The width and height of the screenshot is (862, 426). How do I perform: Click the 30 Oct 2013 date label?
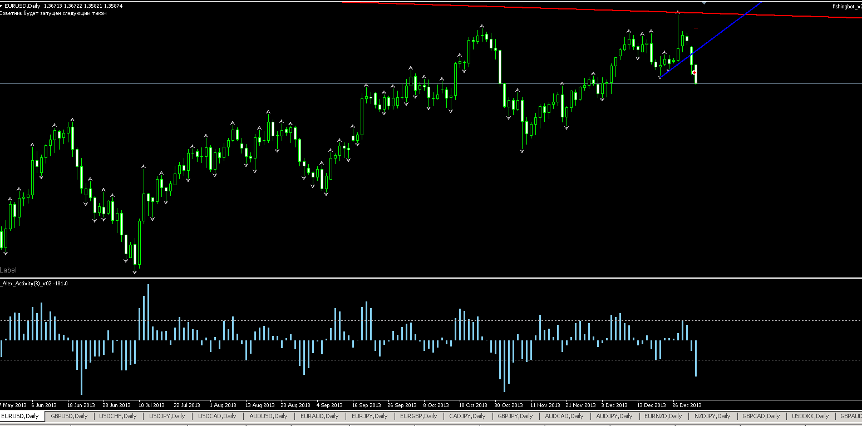(x=509, y=405)
